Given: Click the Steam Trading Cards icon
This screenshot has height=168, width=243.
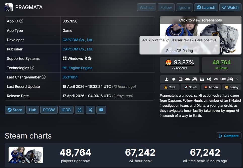Looking at the screenshot, I should [181, 79].
